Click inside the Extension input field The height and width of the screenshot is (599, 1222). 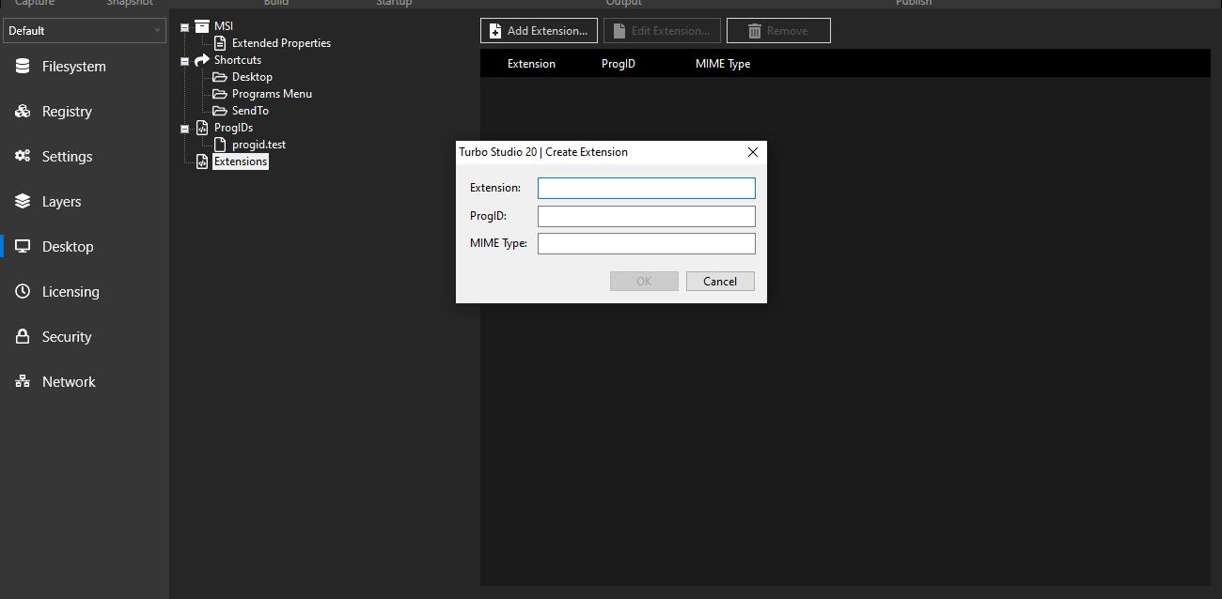pos(646,188)
